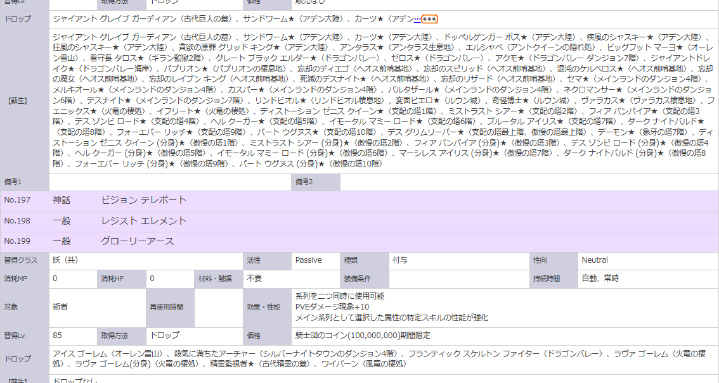Select the PVEダメージ現象+10 effect line
The image size is (719, 383).
click(332, 307)
